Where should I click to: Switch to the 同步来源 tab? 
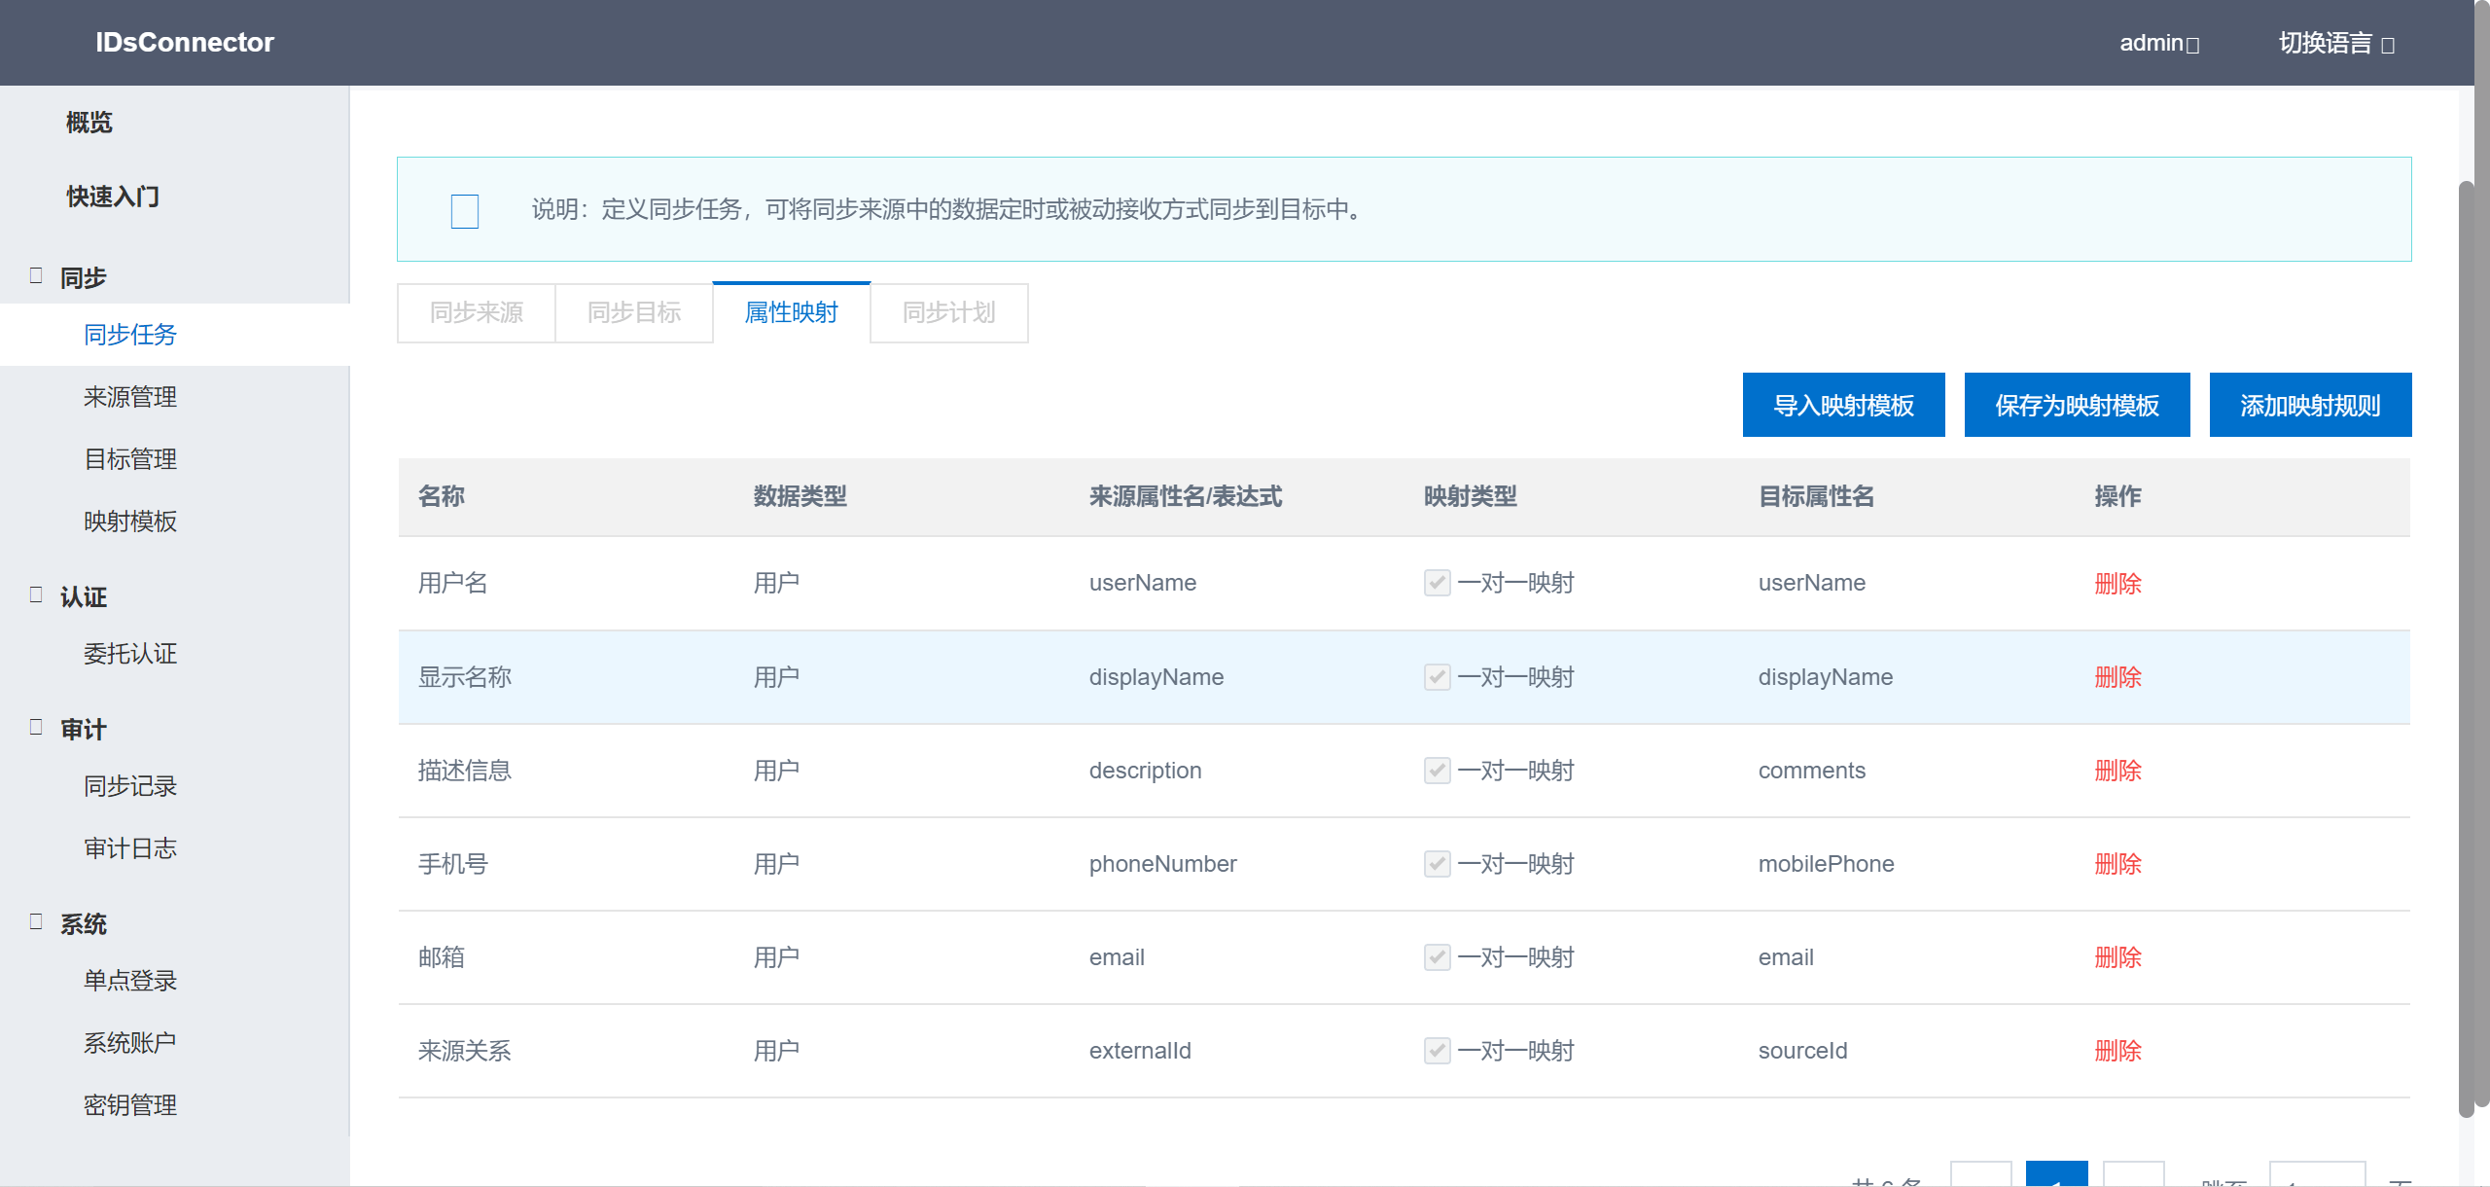coord(477,312)
